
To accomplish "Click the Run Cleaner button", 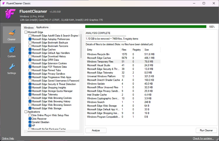I will pos(206,130).
